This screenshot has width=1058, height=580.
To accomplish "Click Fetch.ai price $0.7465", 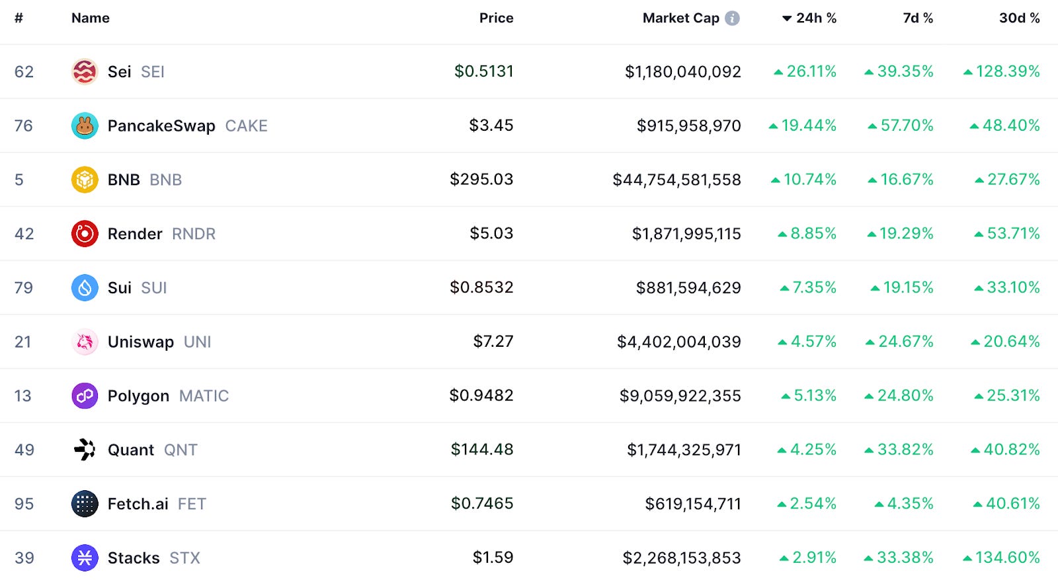I will [x=482, y=504].
